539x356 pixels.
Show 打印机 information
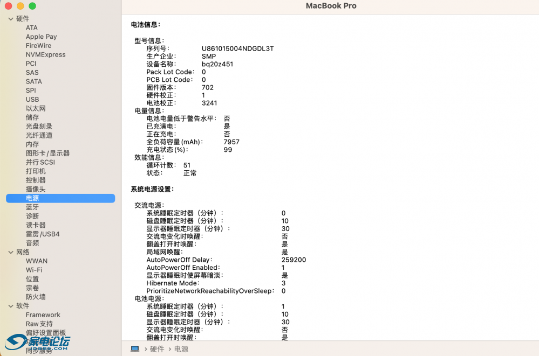tap(36, 171)
